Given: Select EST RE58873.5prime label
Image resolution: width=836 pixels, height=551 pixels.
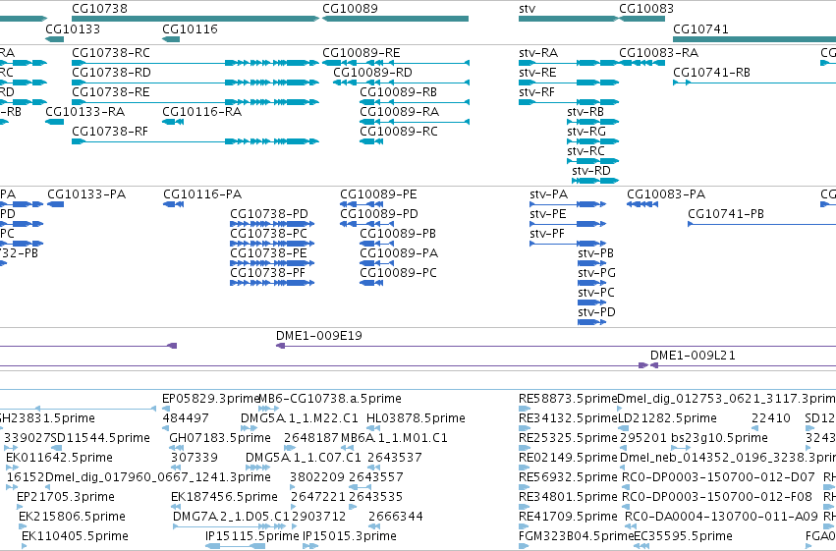Looking at the screenshot, I should pos(568,398).
